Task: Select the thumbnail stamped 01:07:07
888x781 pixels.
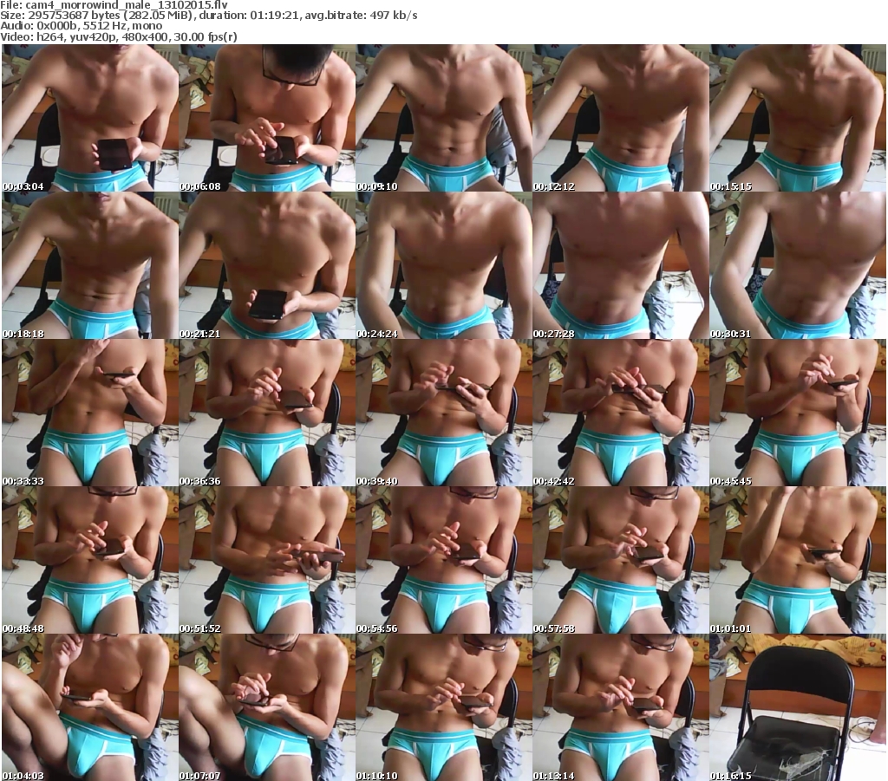Action: (267, 707)
